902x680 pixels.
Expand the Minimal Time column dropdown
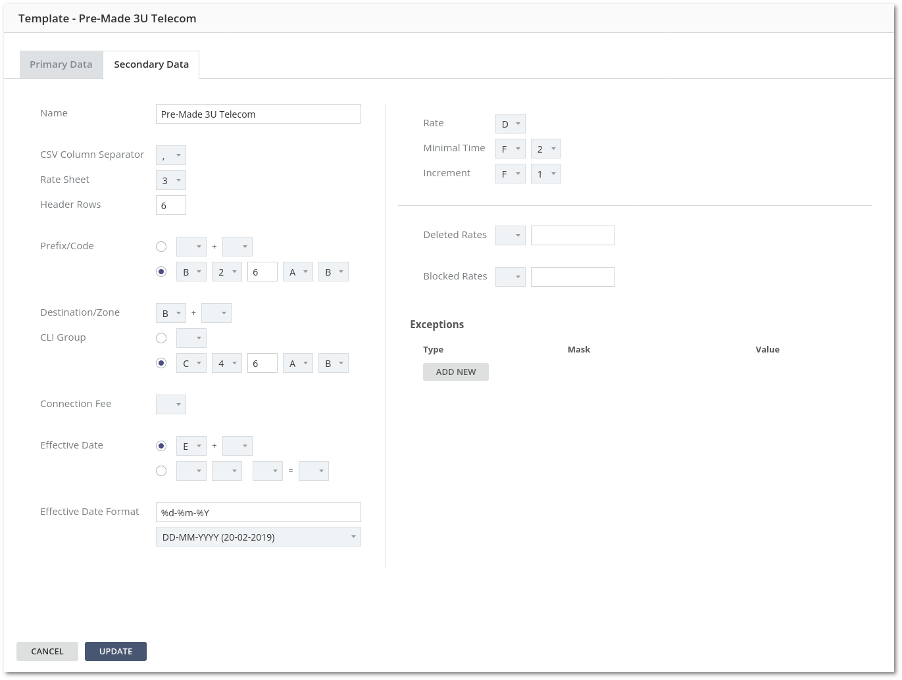tap(511, 149)
